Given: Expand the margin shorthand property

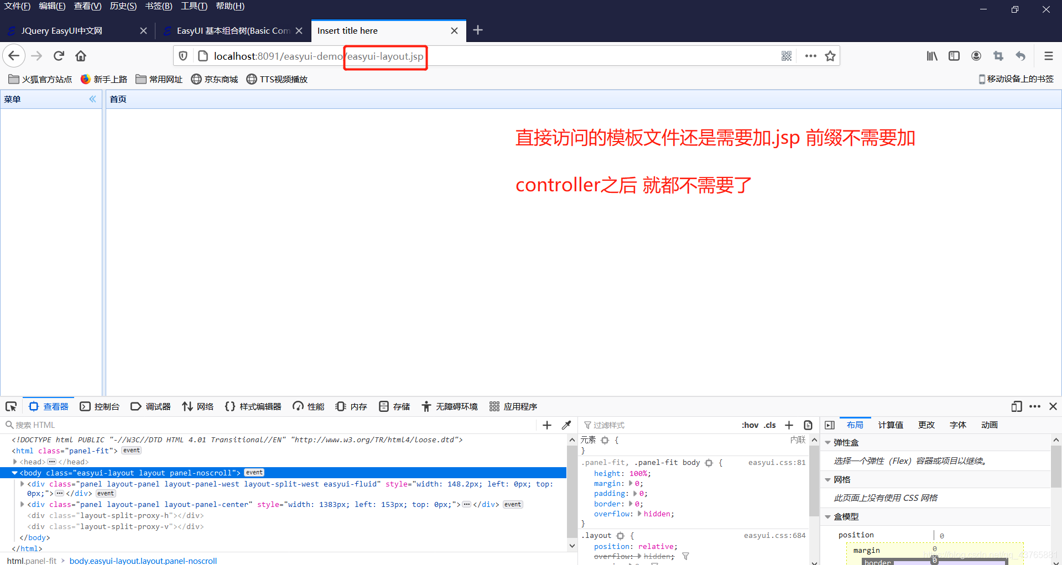Looking at the screenshot, I should pyautogui.click(x=631, y=483).
